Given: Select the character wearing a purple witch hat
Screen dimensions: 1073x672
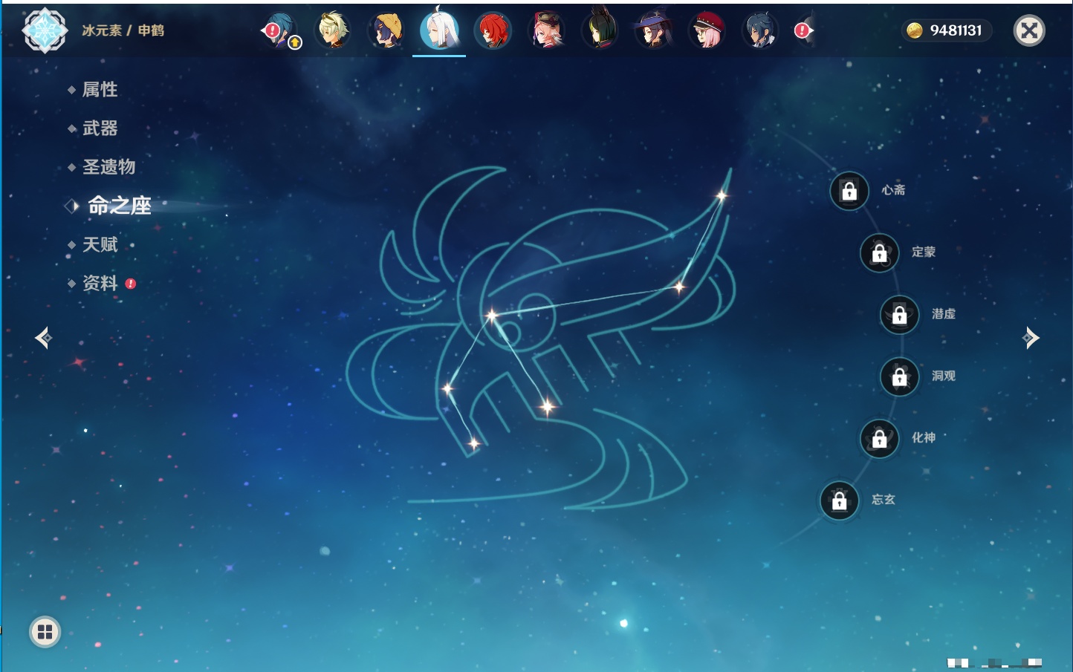Looking at the screenshot, I should (653, 30).
